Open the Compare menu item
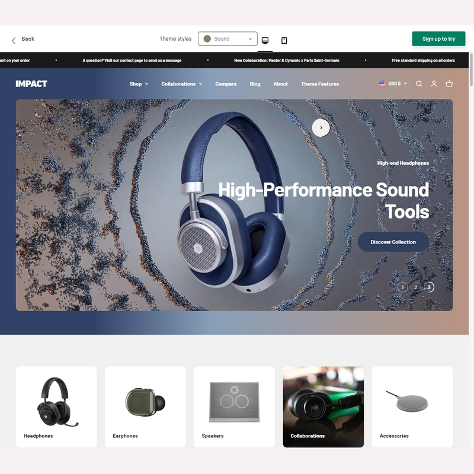 coord(226,84)
